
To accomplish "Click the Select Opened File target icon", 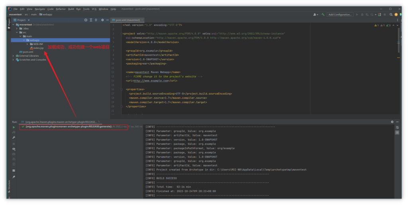I will pos(86,20).
